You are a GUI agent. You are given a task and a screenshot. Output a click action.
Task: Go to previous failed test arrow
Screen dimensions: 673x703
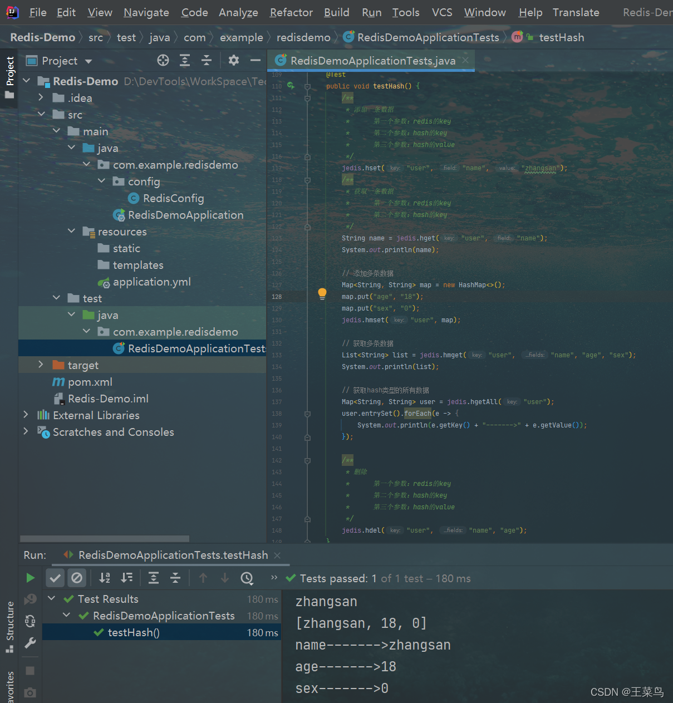[203, 578]
